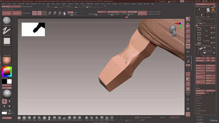Image resolution: width=219 pixels, height=123 pixels.
Task: Expand the Bevel Pro section
Action: tap(199, 98)
